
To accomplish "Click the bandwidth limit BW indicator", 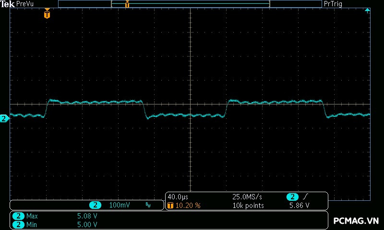I will click(148, 205).
